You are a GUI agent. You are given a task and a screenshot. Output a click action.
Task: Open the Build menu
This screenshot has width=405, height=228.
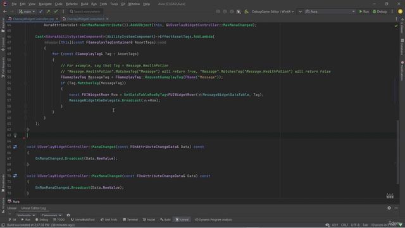(x=84, y=4)
